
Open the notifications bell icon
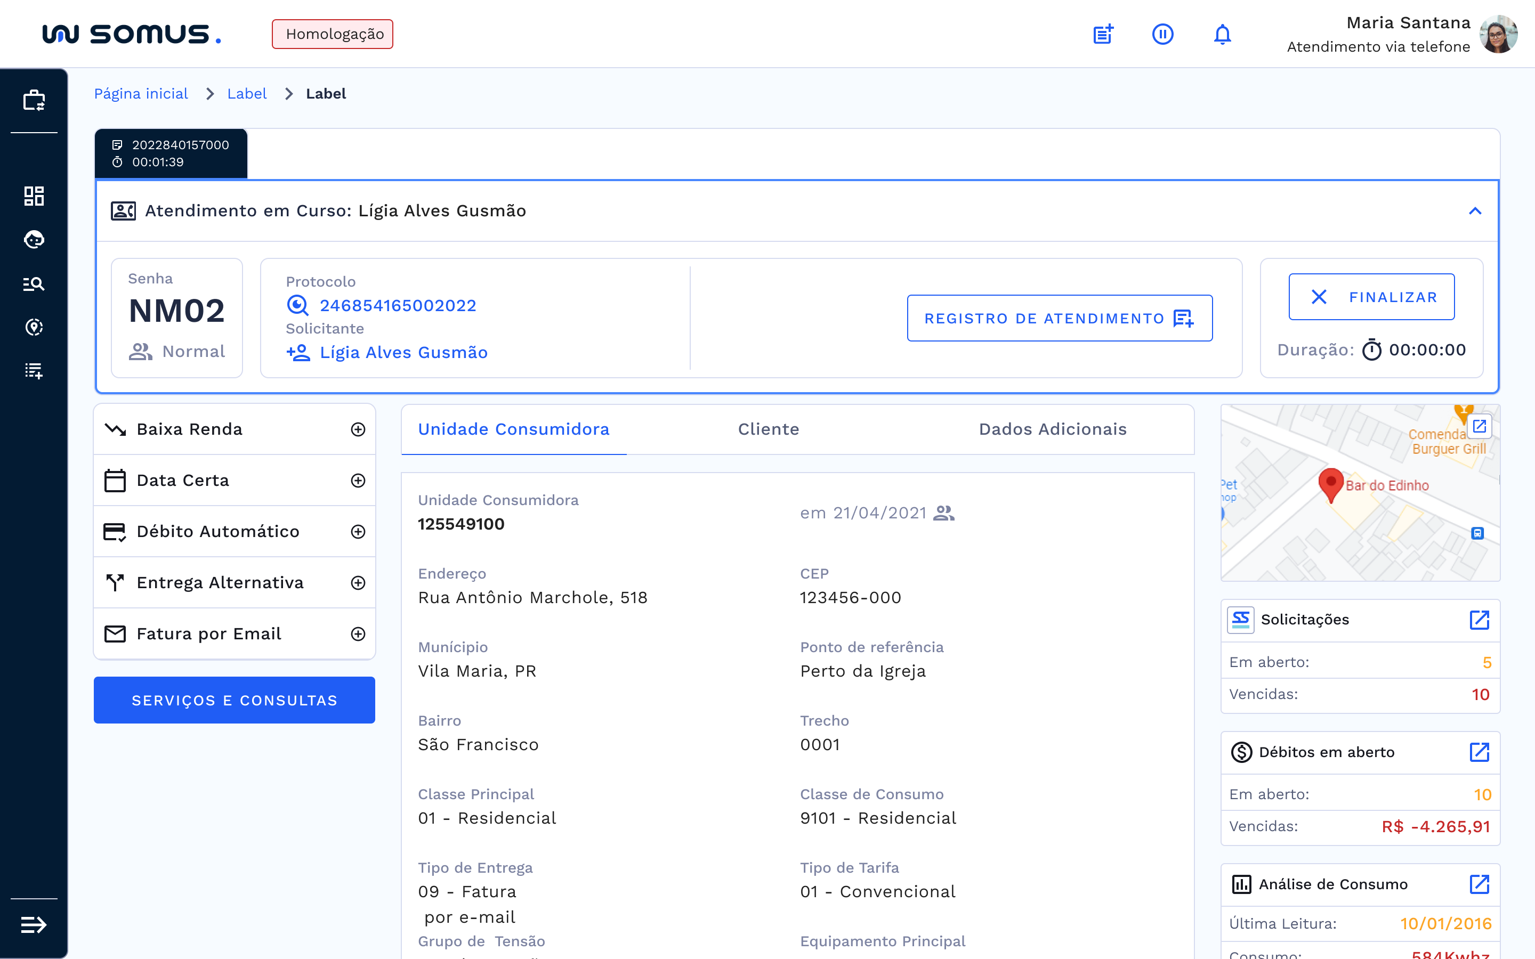1222,34
